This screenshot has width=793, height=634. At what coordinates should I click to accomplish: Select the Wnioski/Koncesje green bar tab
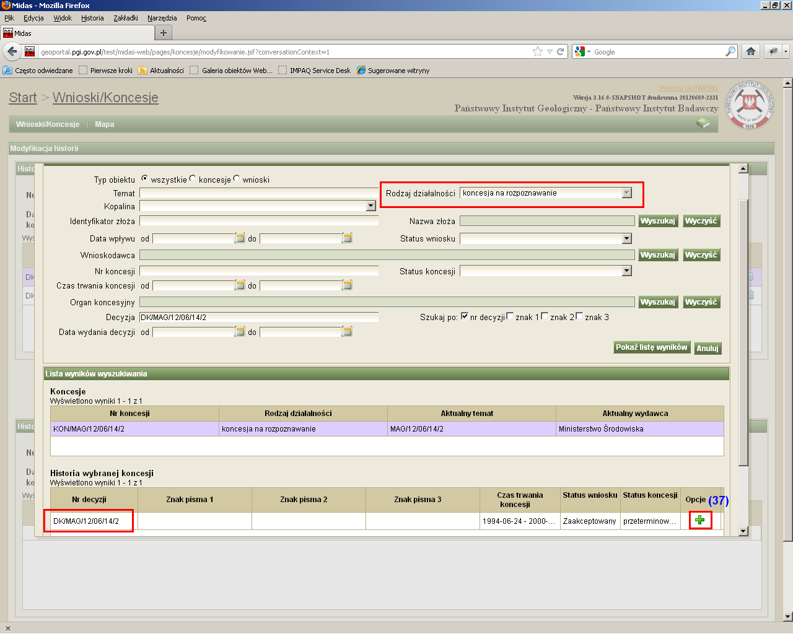(48, 124)
